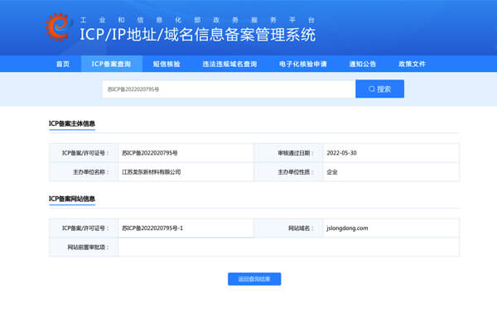Click the ICP备案网站信息 section heading
The height and width of the screenshot is (331, 497).
click(x=72, y=199)
